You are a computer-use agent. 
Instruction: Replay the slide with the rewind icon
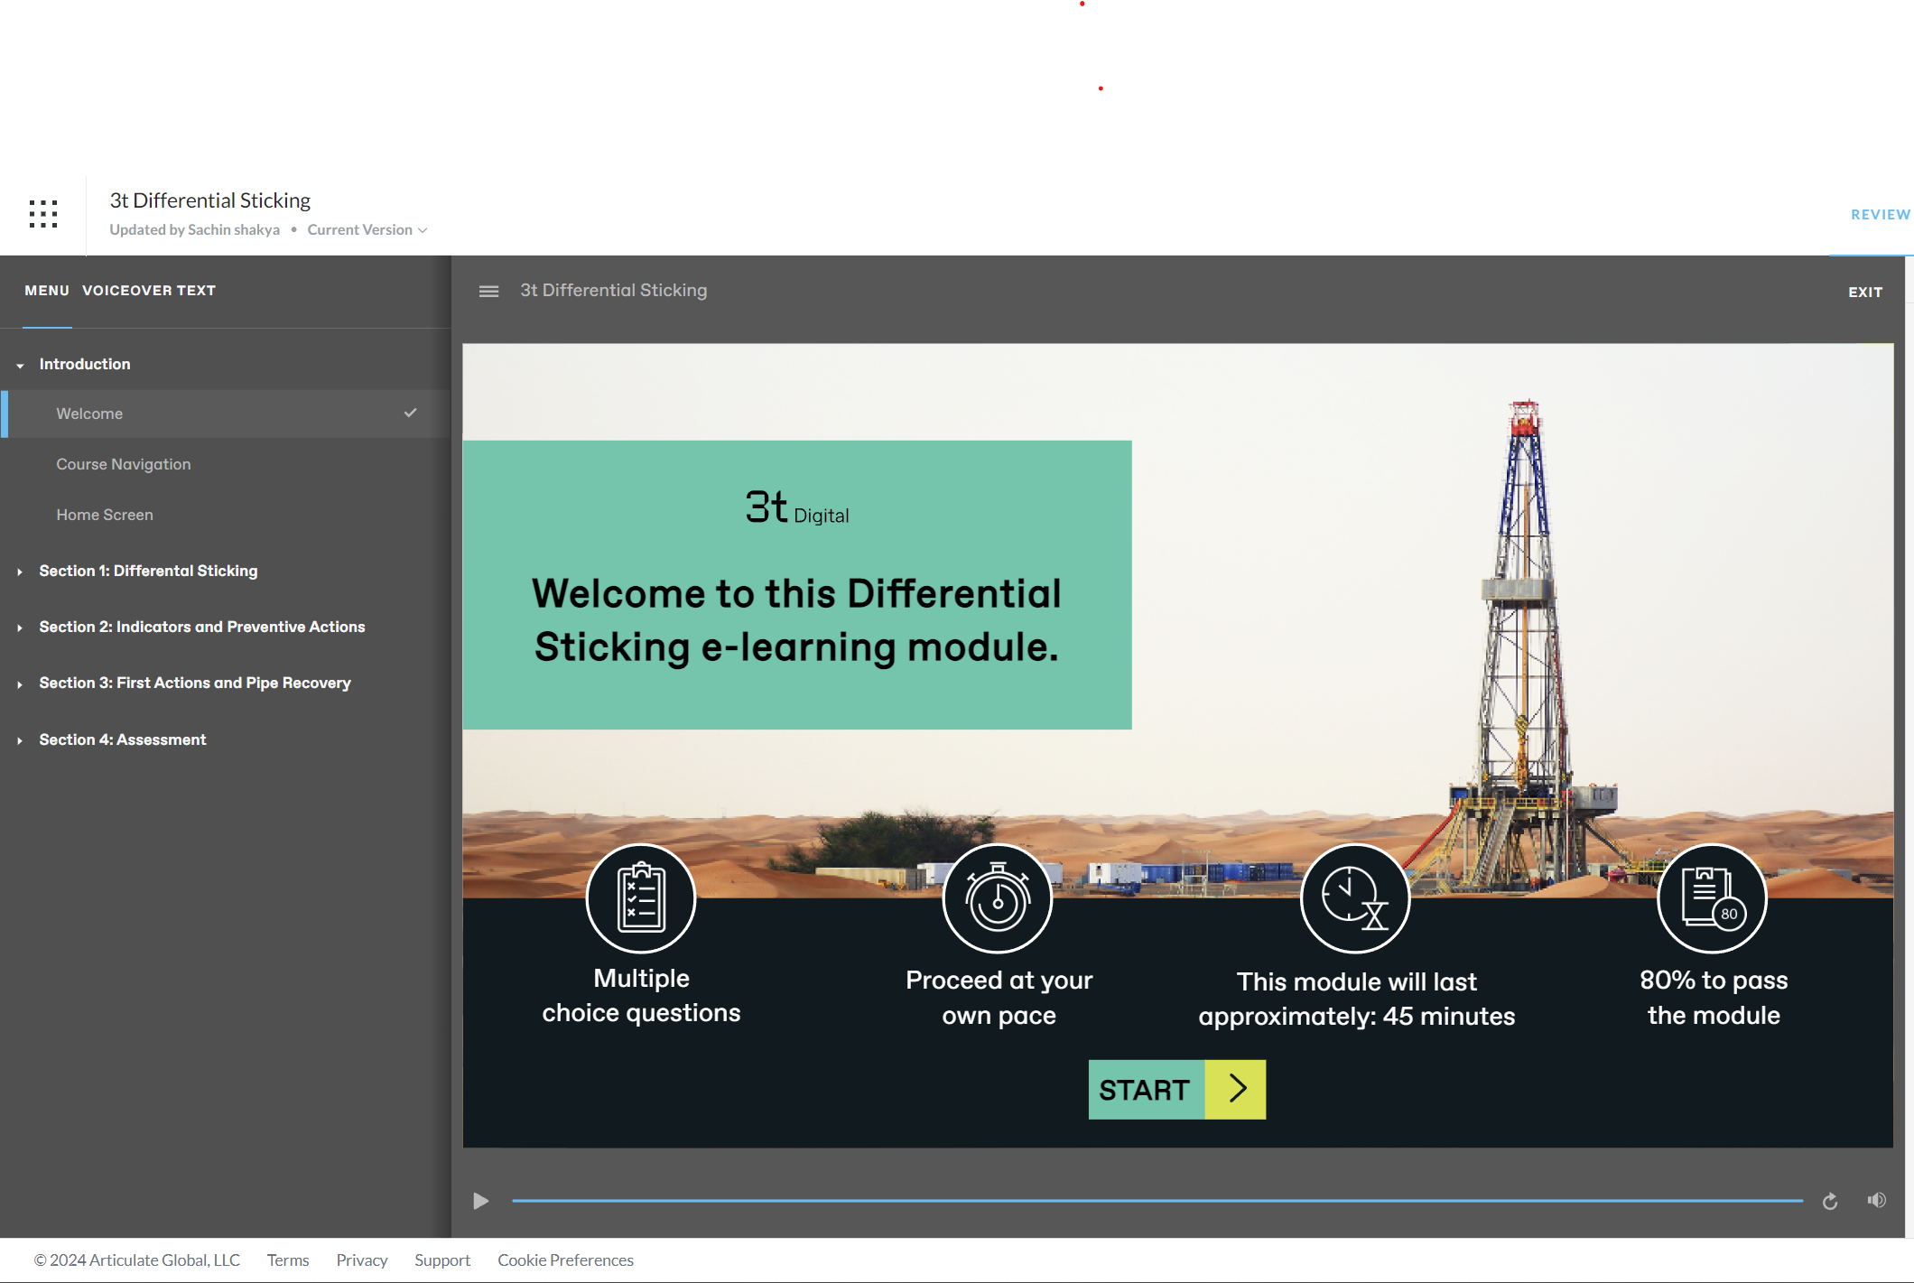click(x=1830, y=1201)
